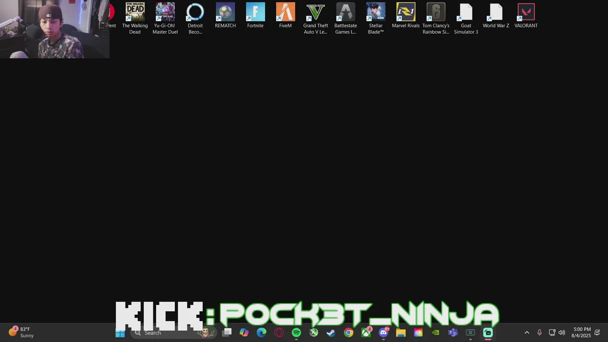Open Microsoft Copilot from the taskbar
608x342 pixels.
click(x=244, y=333)
